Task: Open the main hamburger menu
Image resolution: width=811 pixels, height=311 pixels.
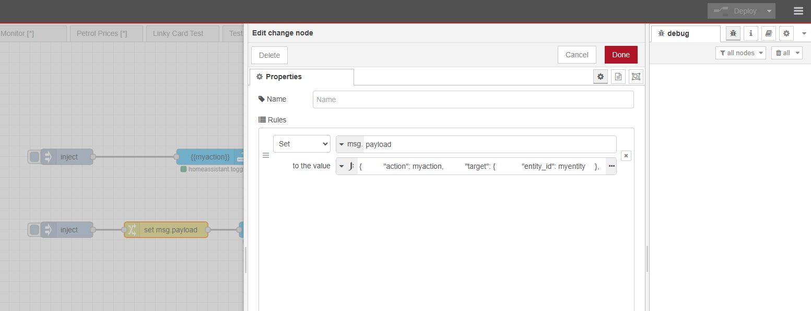Action: [798, 11]
